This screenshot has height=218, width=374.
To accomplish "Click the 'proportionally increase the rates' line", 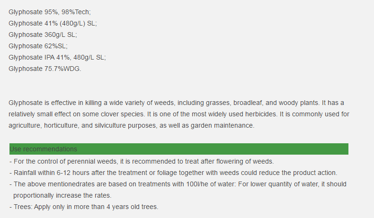I will click(x=62, y=196).
